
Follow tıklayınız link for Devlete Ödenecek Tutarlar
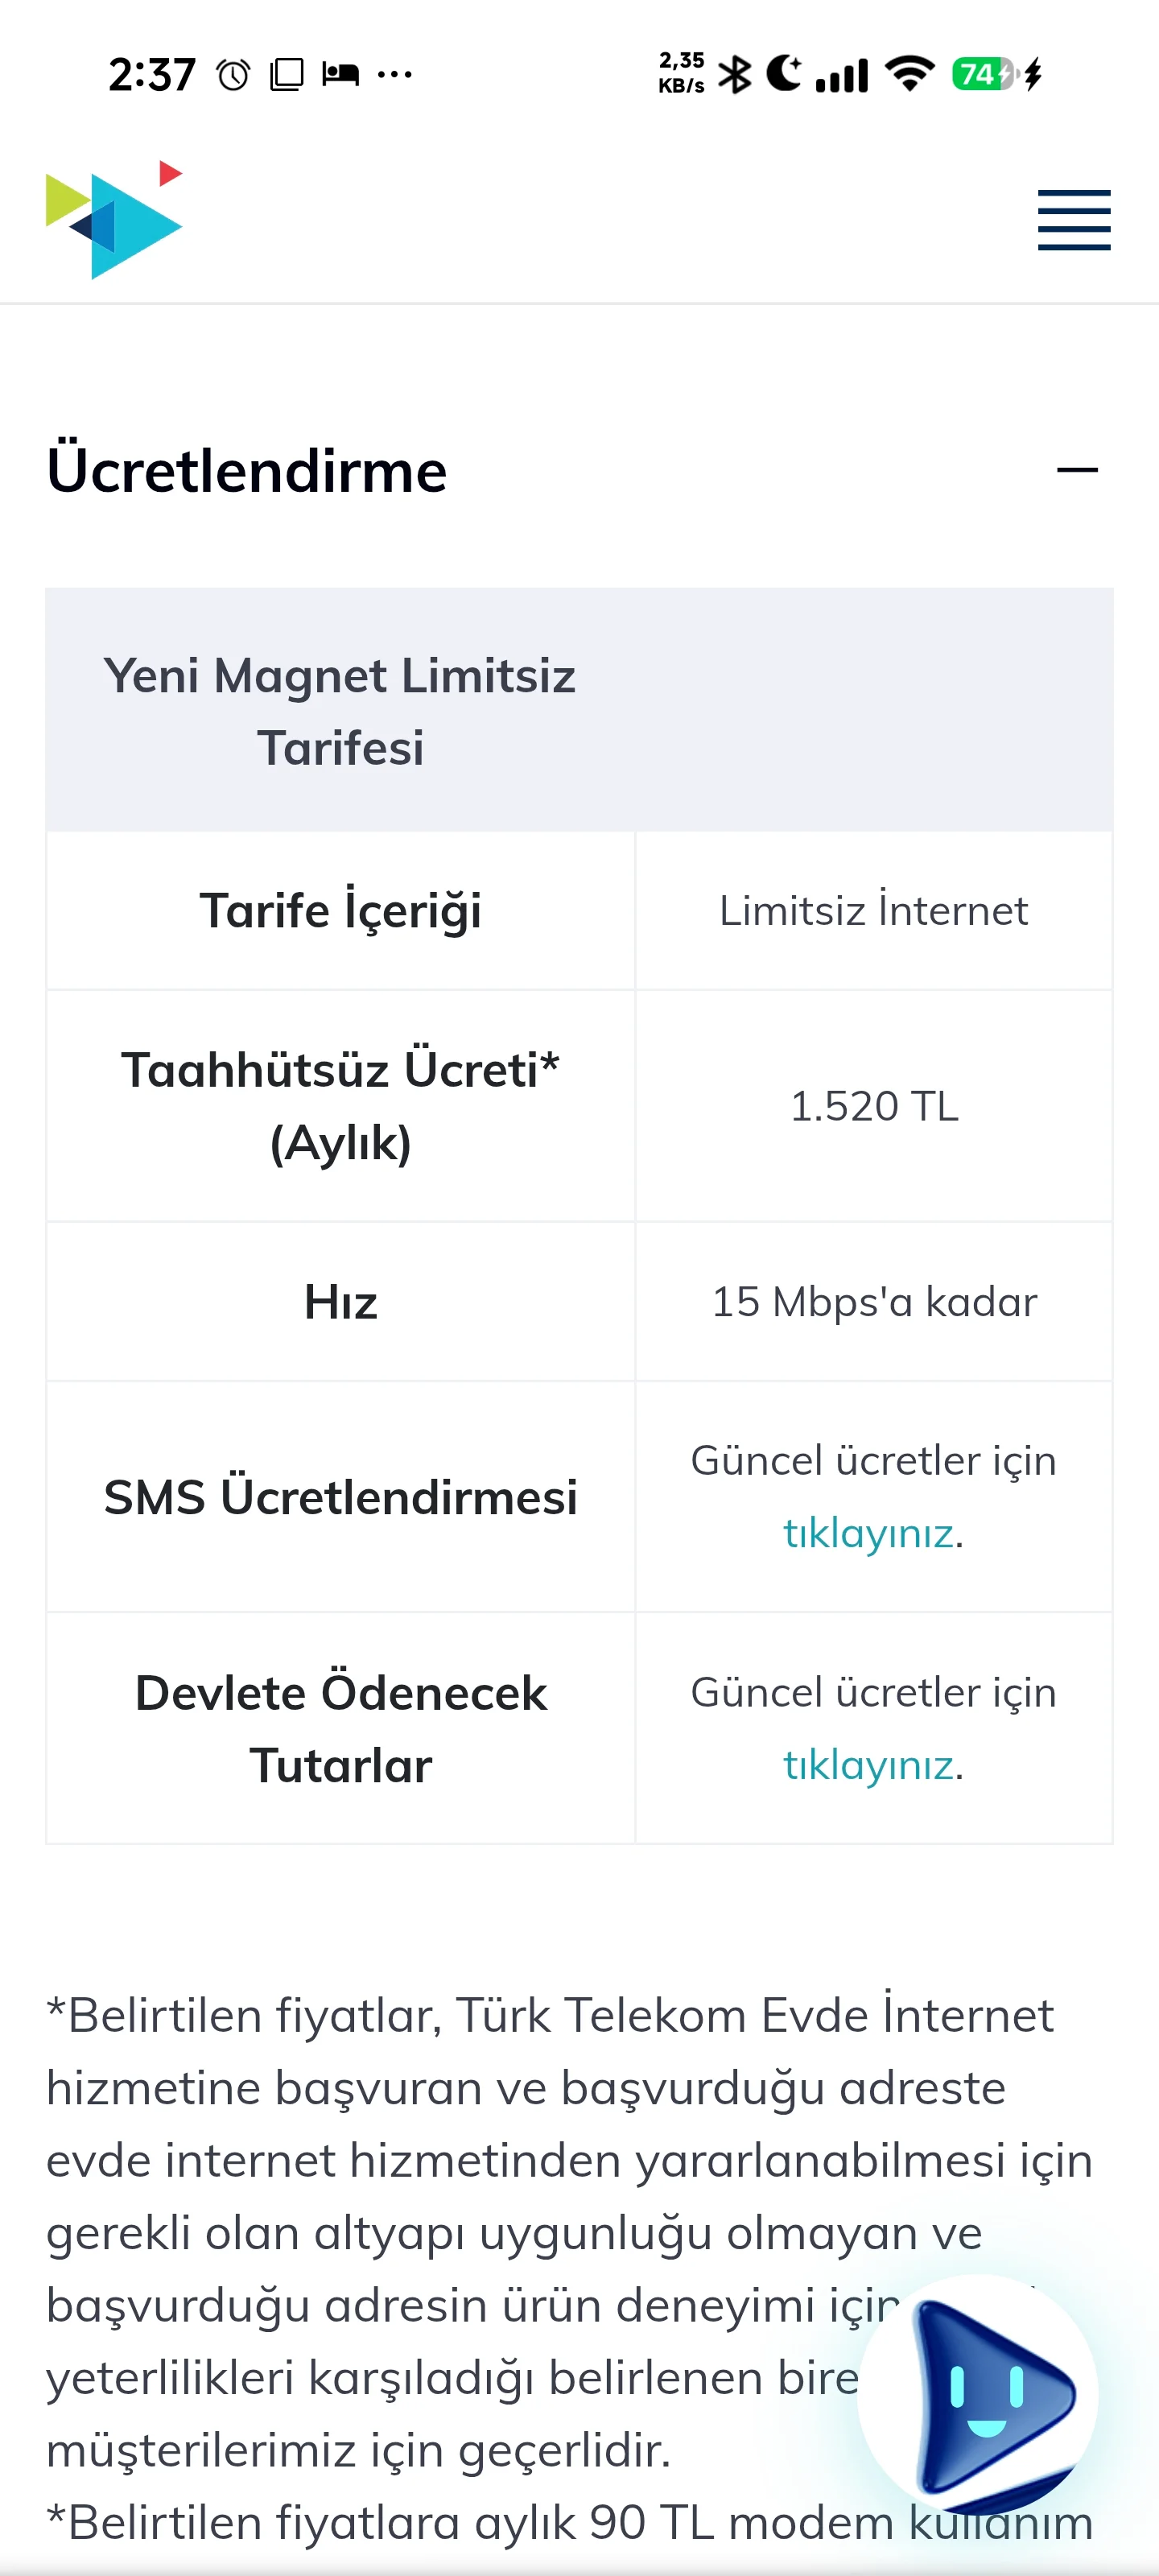click(x=867, y=1765)
